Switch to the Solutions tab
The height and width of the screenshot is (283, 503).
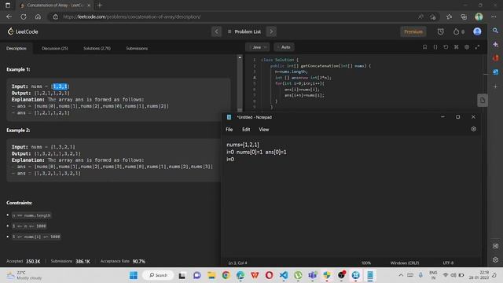[97, 48]
